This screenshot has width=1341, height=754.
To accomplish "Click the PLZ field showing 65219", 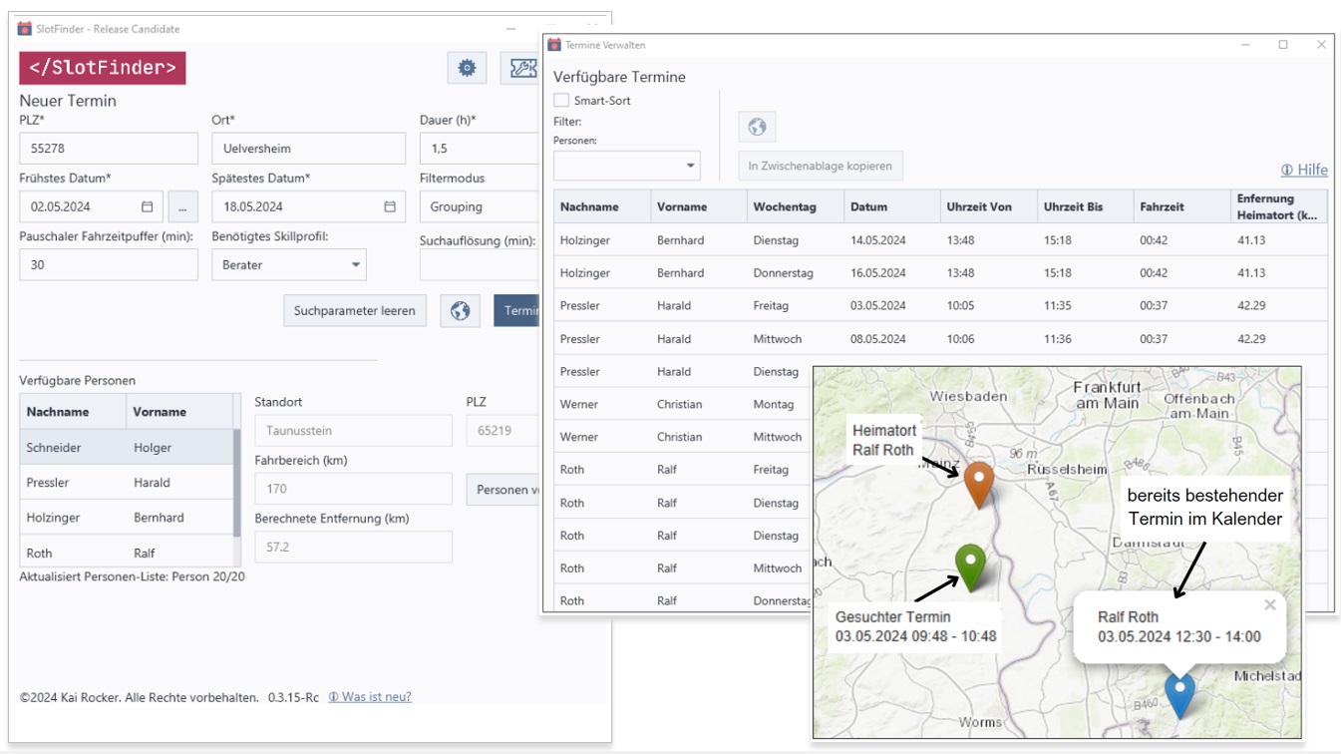I will pyautogui.click(x=503, y=431).
